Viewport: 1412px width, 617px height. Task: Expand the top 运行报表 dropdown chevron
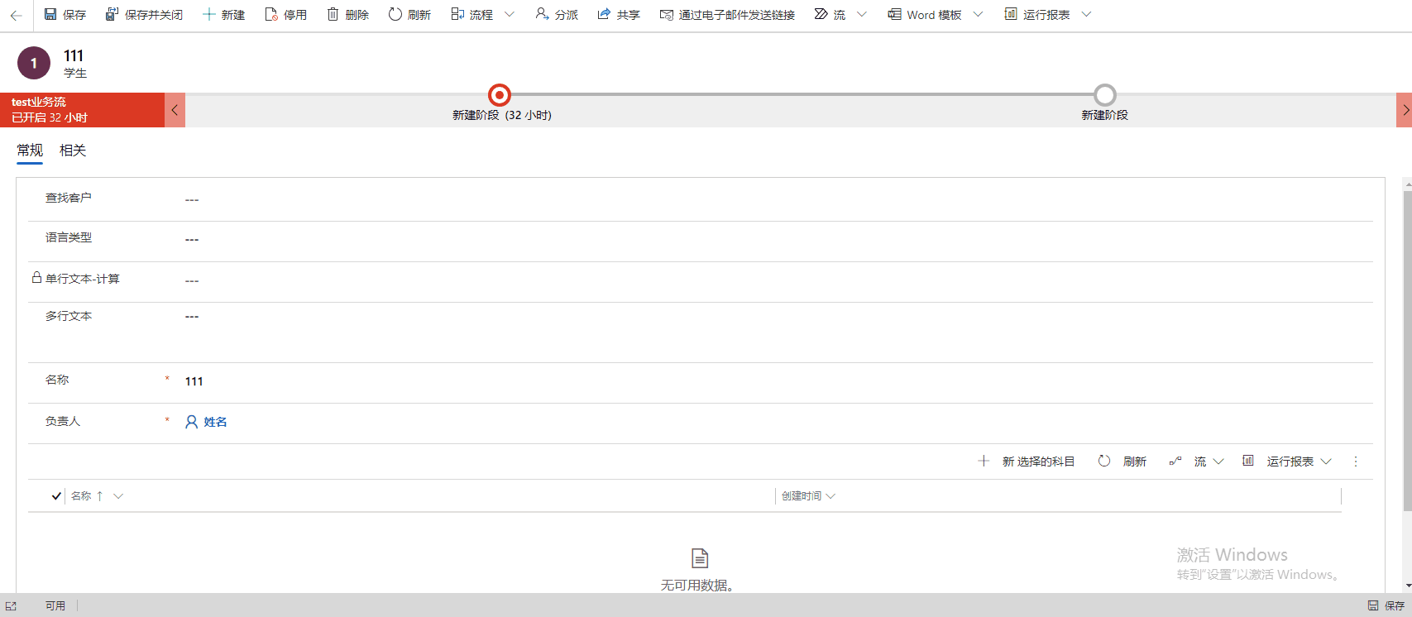1087,15
